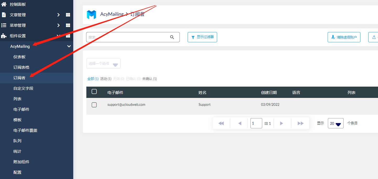Image resolution: width=378 pixels, height=179 pixels.
Task: Collapse the AcyMailing sidebar submenu
Action: pyautogui.click(x=69, y=46)
